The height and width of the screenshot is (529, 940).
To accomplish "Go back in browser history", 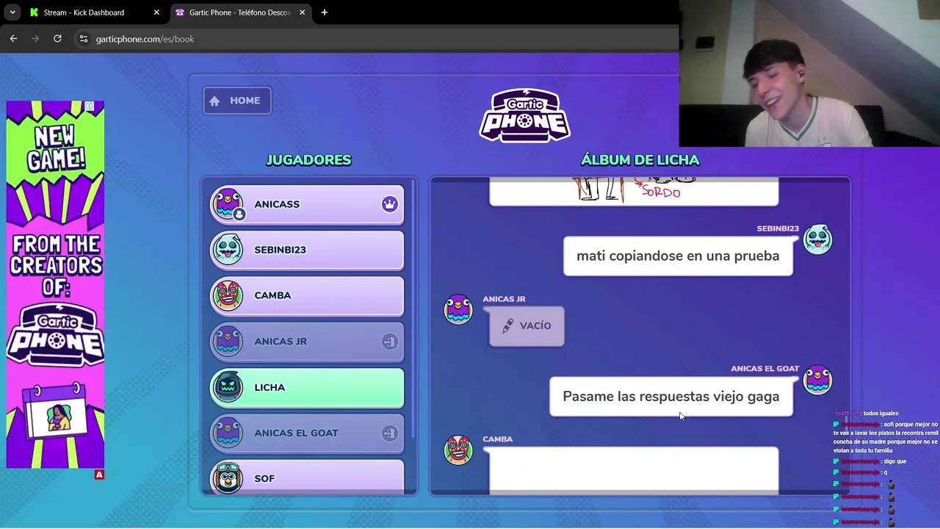I will click(x=13, y=39).
